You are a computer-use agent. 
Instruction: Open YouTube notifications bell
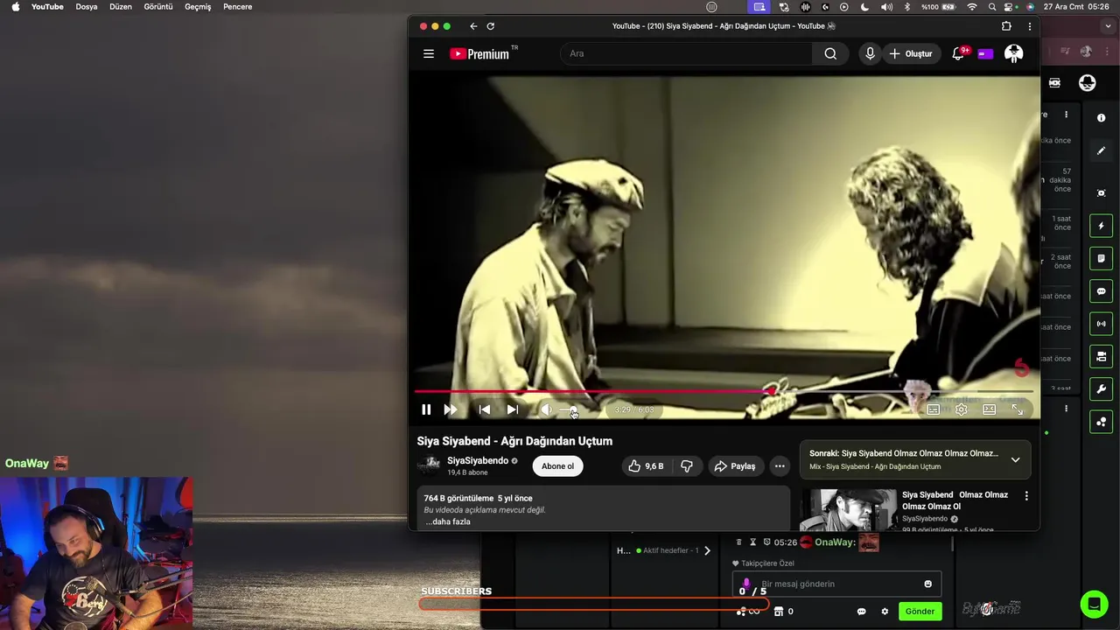pos(958,53)
